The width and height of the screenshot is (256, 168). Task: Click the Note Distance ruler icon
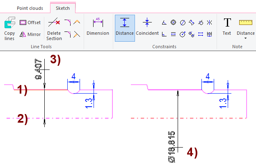pyautogui.click(x=246, y=22)
